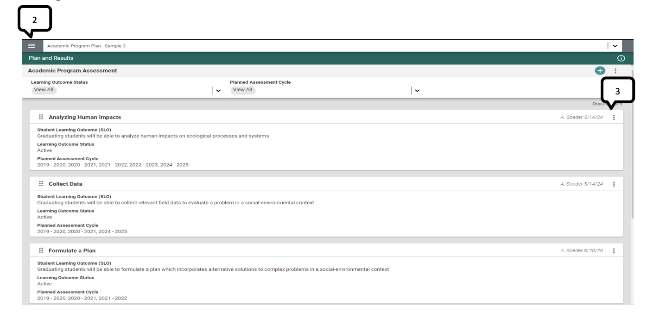Open the kebab menu for Analyzing Human Impacts
This screenshot has height=324, width=647.
coord(614,117)
